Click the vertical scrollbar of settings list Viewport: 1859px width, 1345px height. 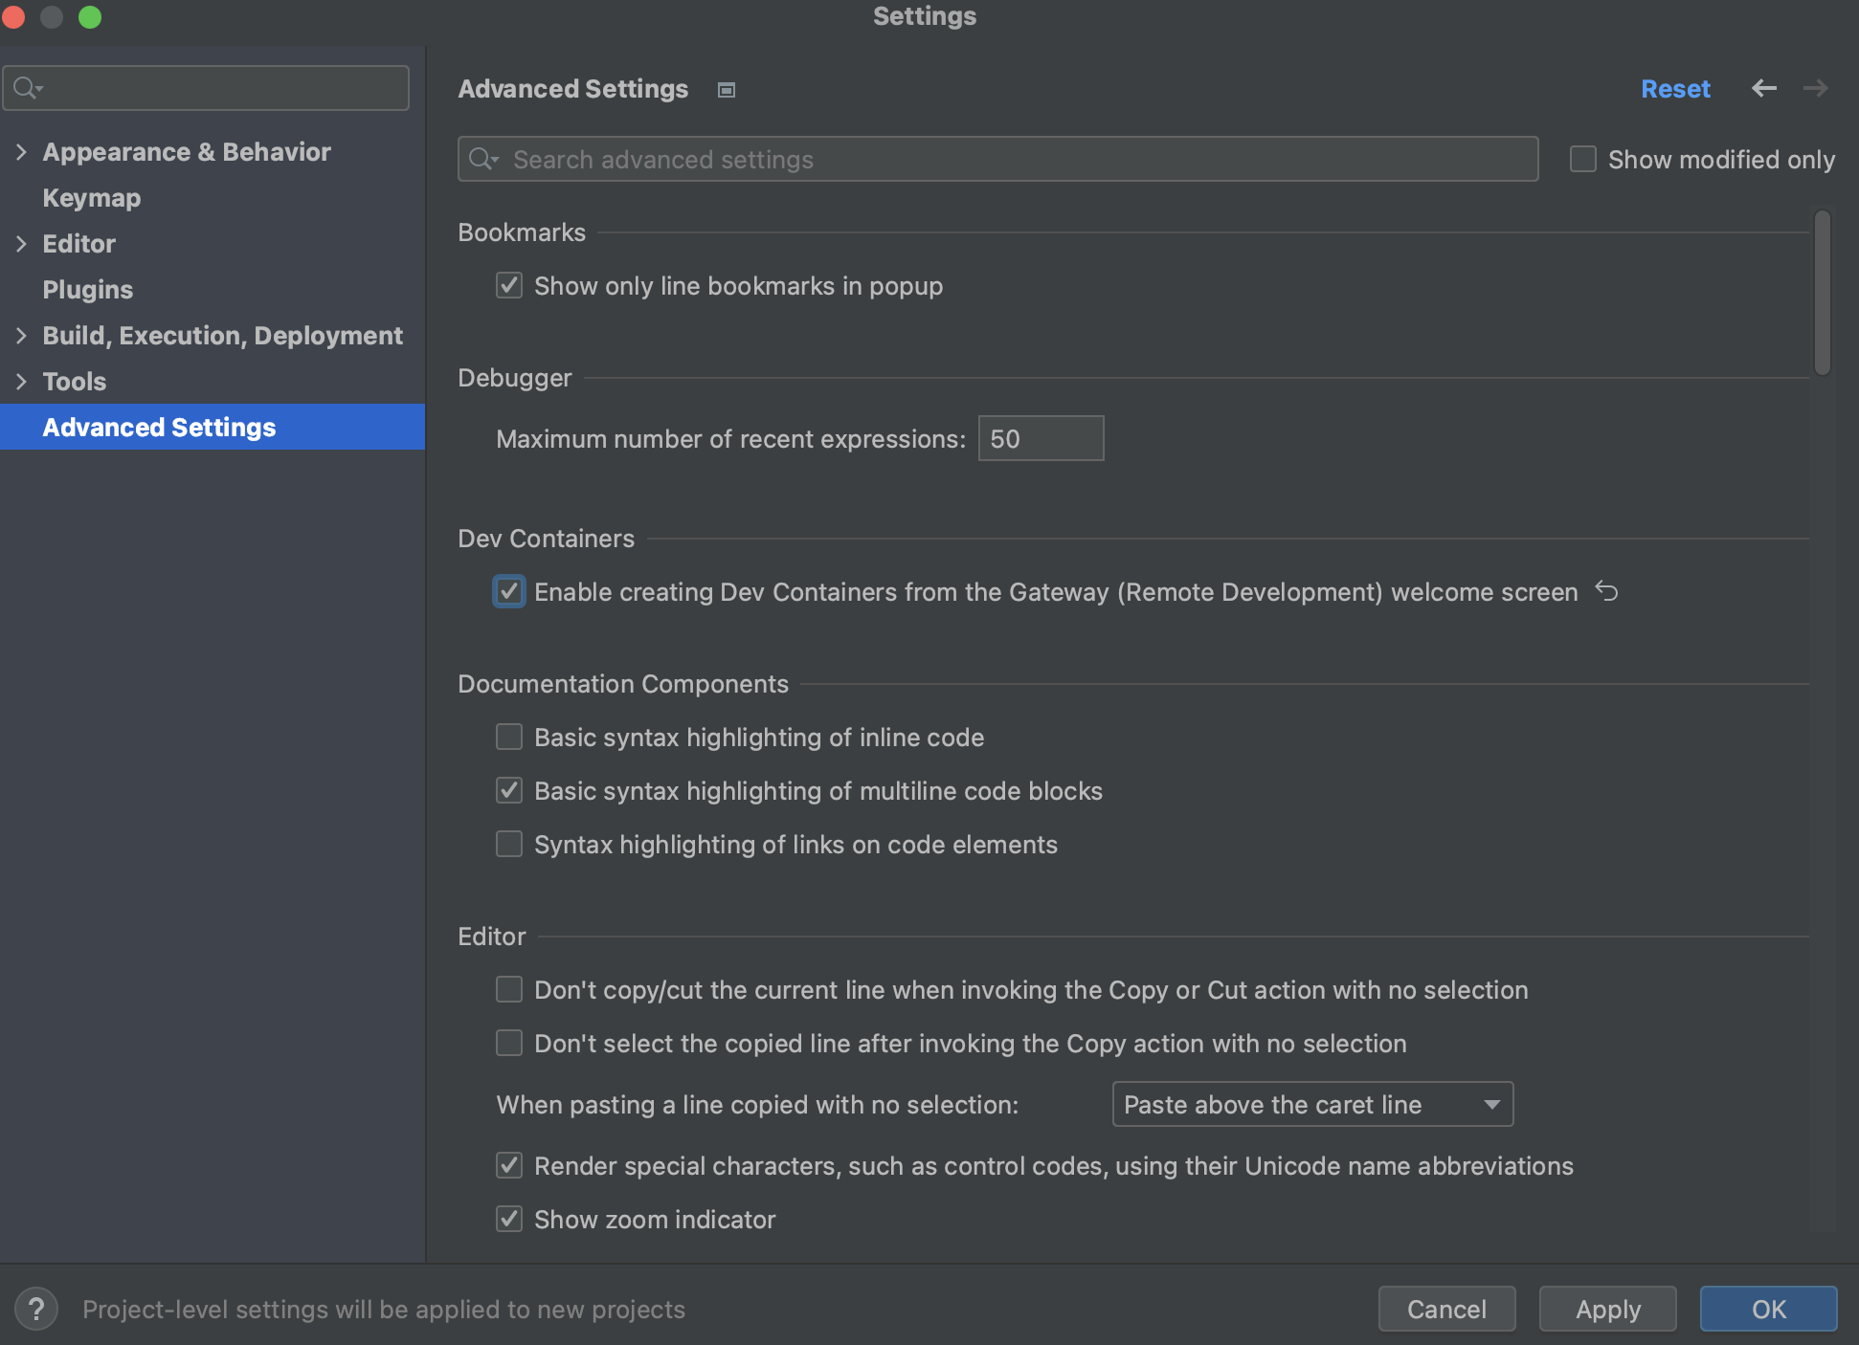click(x=1822, y=293)
